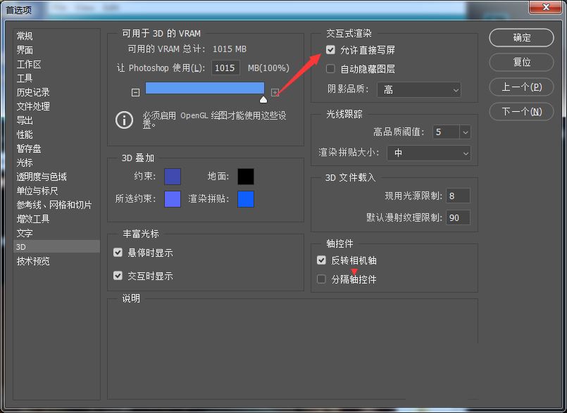Select 界面 preferences category

pos(25,50)
